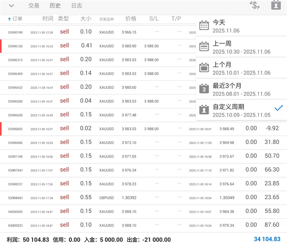Sort by 时间 column header
Viewport: 287px width, 245px height.
click(48, 18)
